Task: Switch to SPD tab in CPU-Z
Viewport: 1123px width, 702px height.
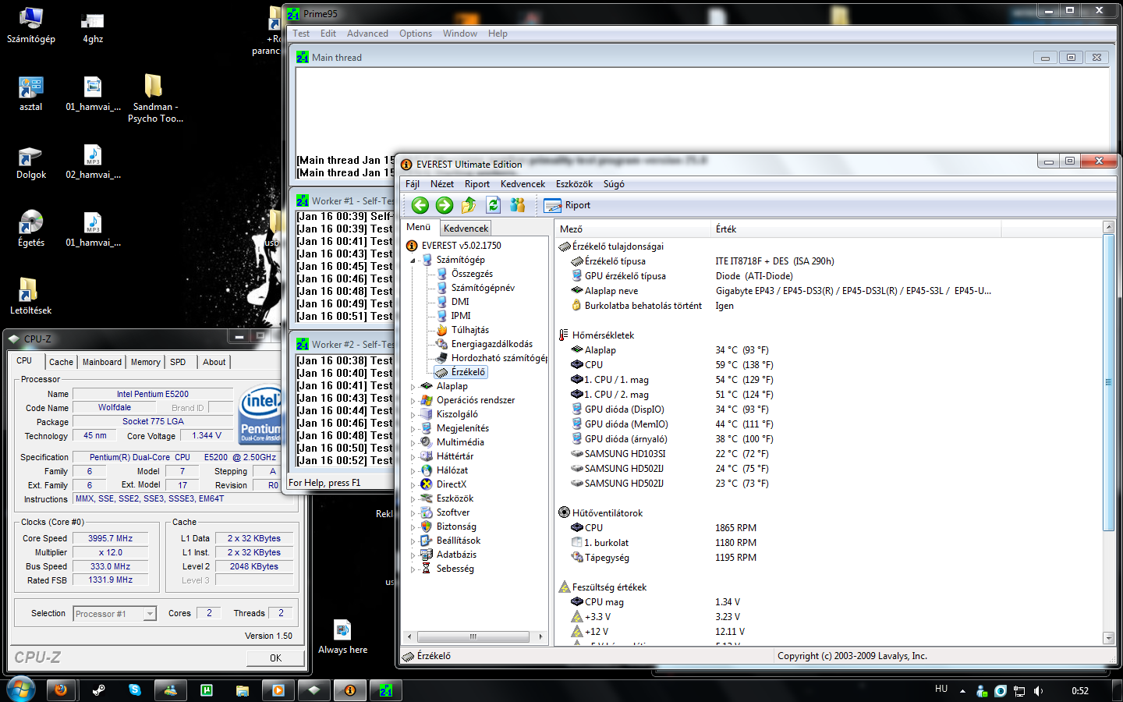Action: (x=178, y=362)
